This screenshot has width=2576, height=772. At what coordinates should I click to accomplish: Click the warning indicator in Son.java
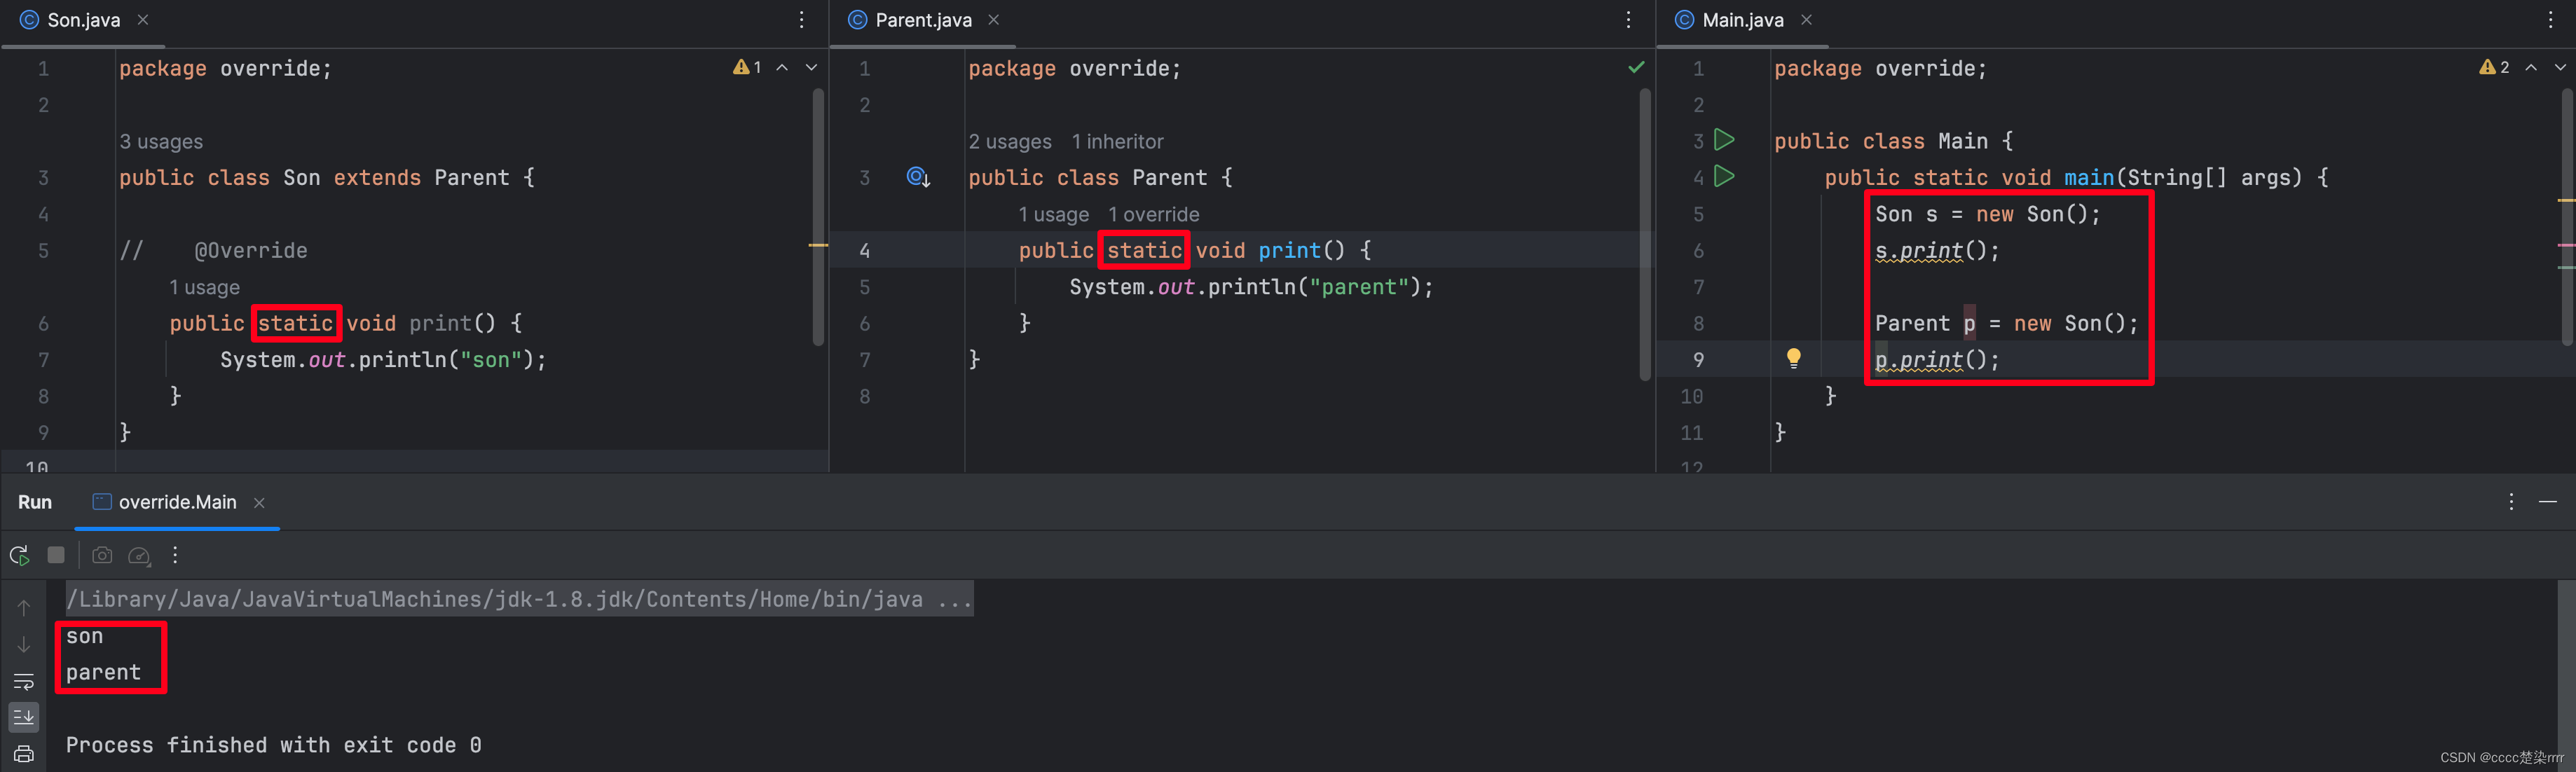pos(747,67)
